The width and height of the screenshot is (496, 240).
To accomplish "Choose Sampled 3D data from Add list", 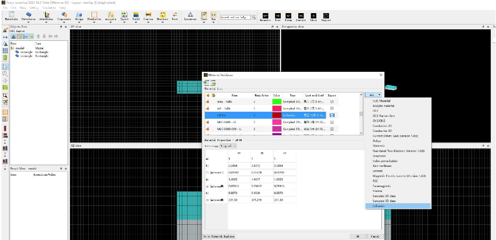I will pyautogui.click(x=398, y=201).
